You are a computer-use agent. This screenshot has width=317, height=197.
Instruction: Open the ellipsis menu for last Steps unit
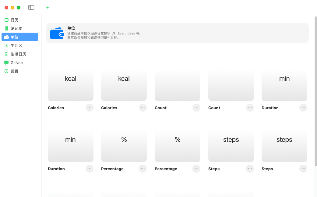303,169
